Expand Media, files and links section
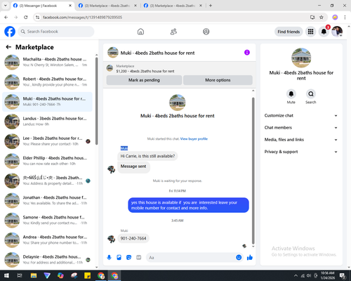This screenshot has width=351, height=281. point(301,140)
